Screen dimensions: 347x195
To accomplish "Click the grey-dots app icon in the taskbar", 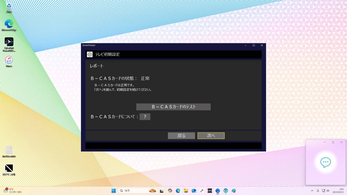I will 202,191.
